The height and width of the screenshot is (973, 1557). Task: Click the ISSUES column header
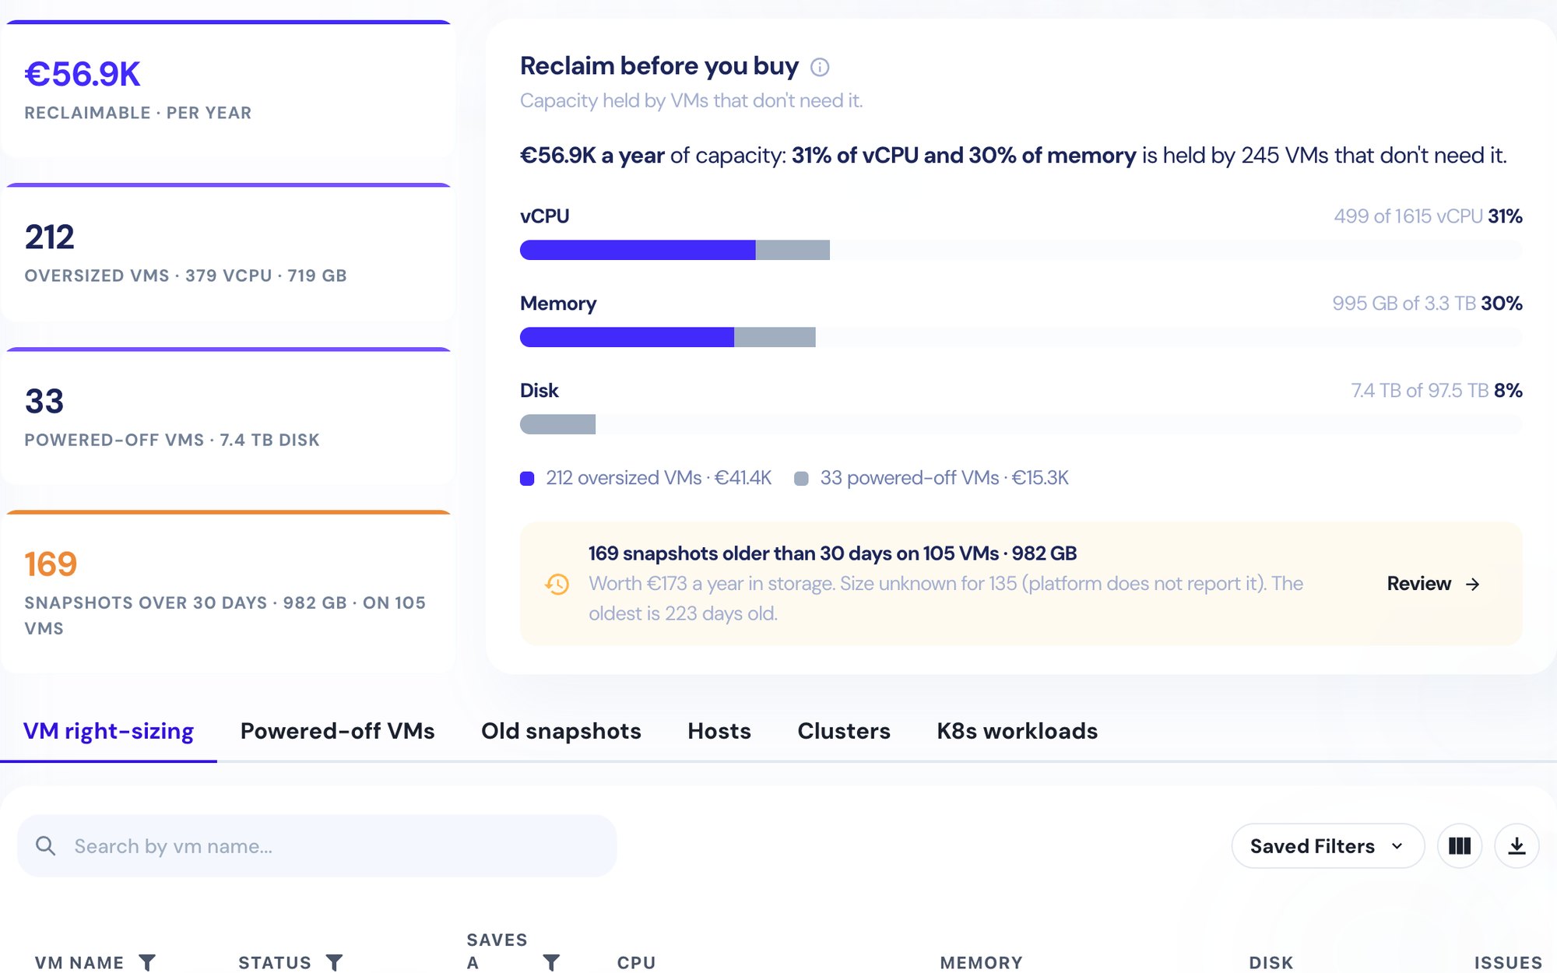coord(1508,963)
